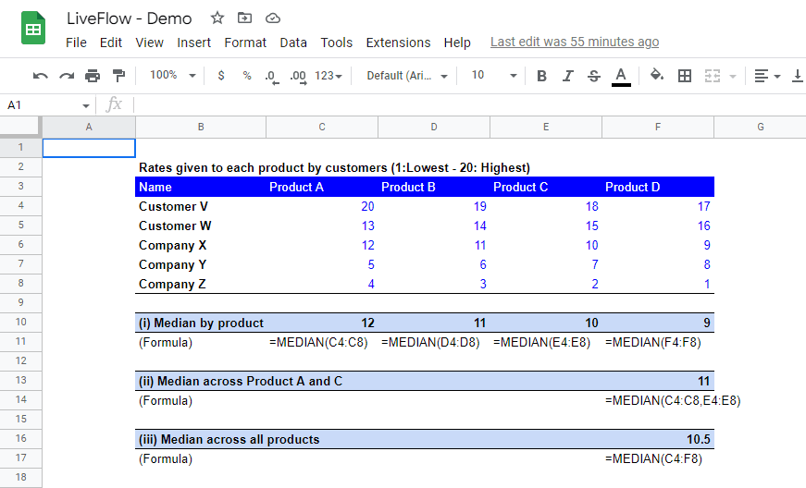Toggle italic formatting
806x488 pixels.
(567, 76)
